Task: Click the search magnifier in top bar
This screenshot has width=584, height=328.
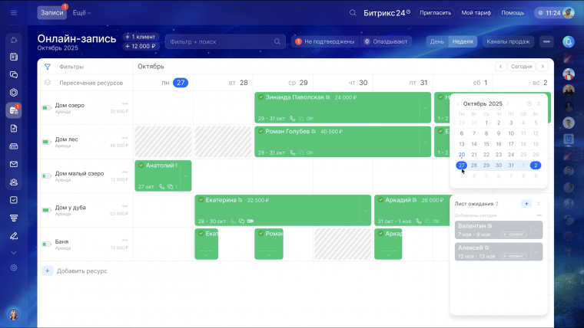Action: coord(353,12)
